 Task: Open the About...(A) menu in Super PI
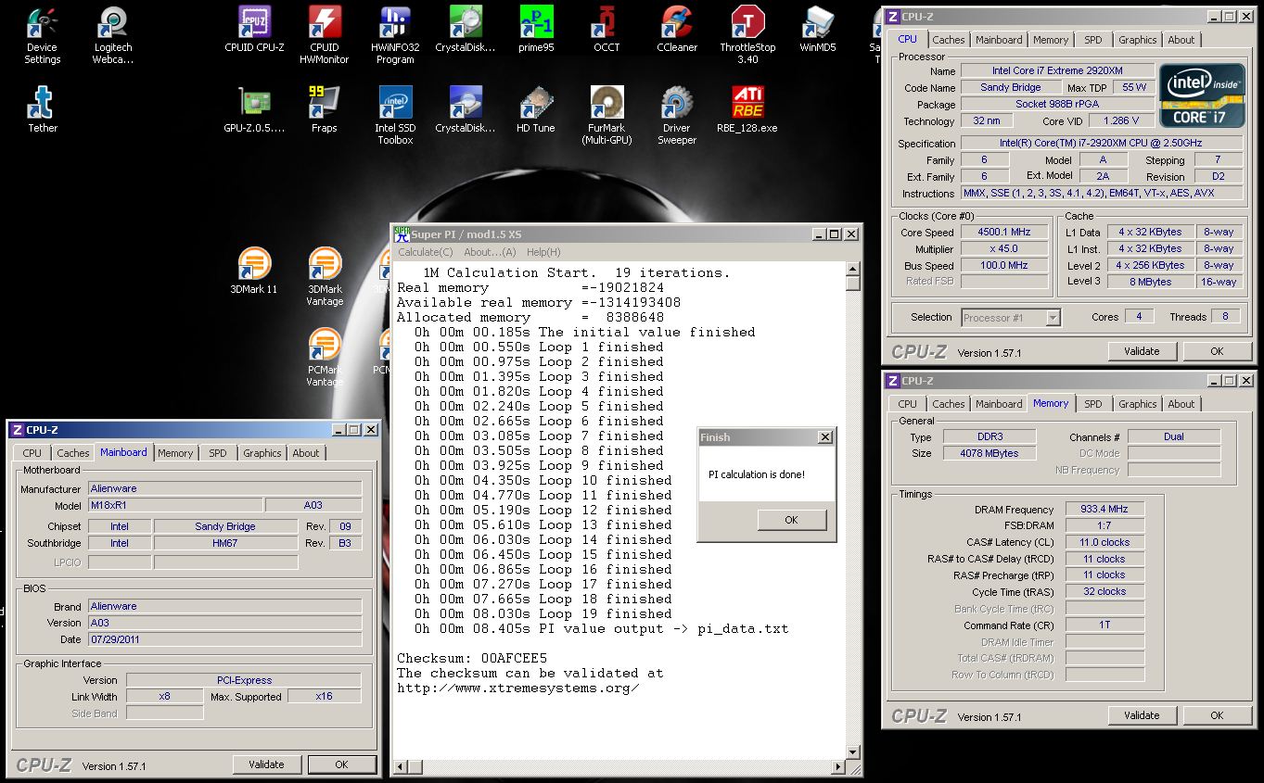(490, 252)
